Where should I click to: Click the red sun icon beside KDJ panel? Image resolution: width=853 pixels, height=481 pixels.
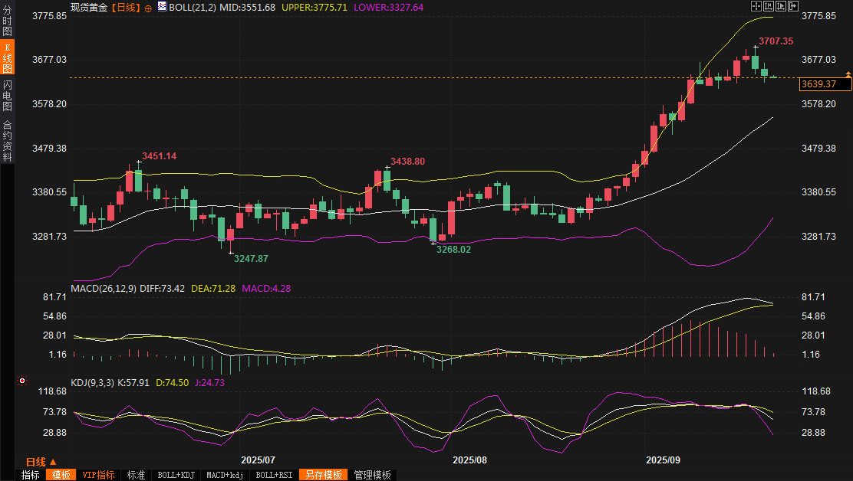click(21, 381)
